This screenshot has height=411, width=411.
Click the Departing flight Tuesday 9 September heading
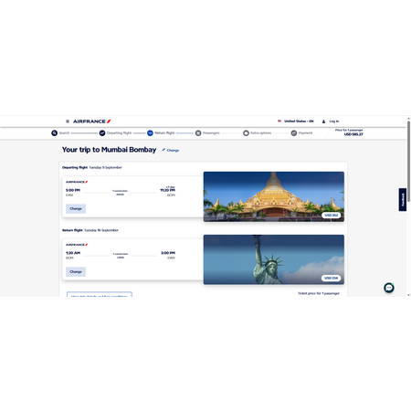point(92,167)
